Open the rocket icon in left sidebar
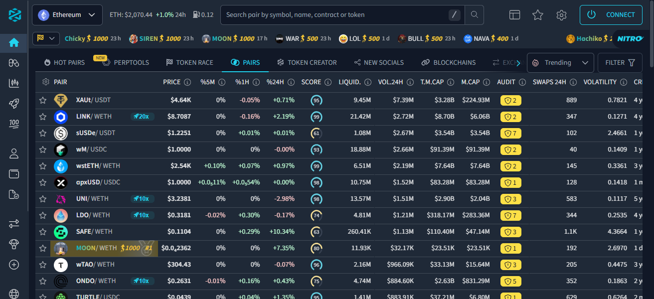The width and height of the screenshot is (654, 299). 14,104
